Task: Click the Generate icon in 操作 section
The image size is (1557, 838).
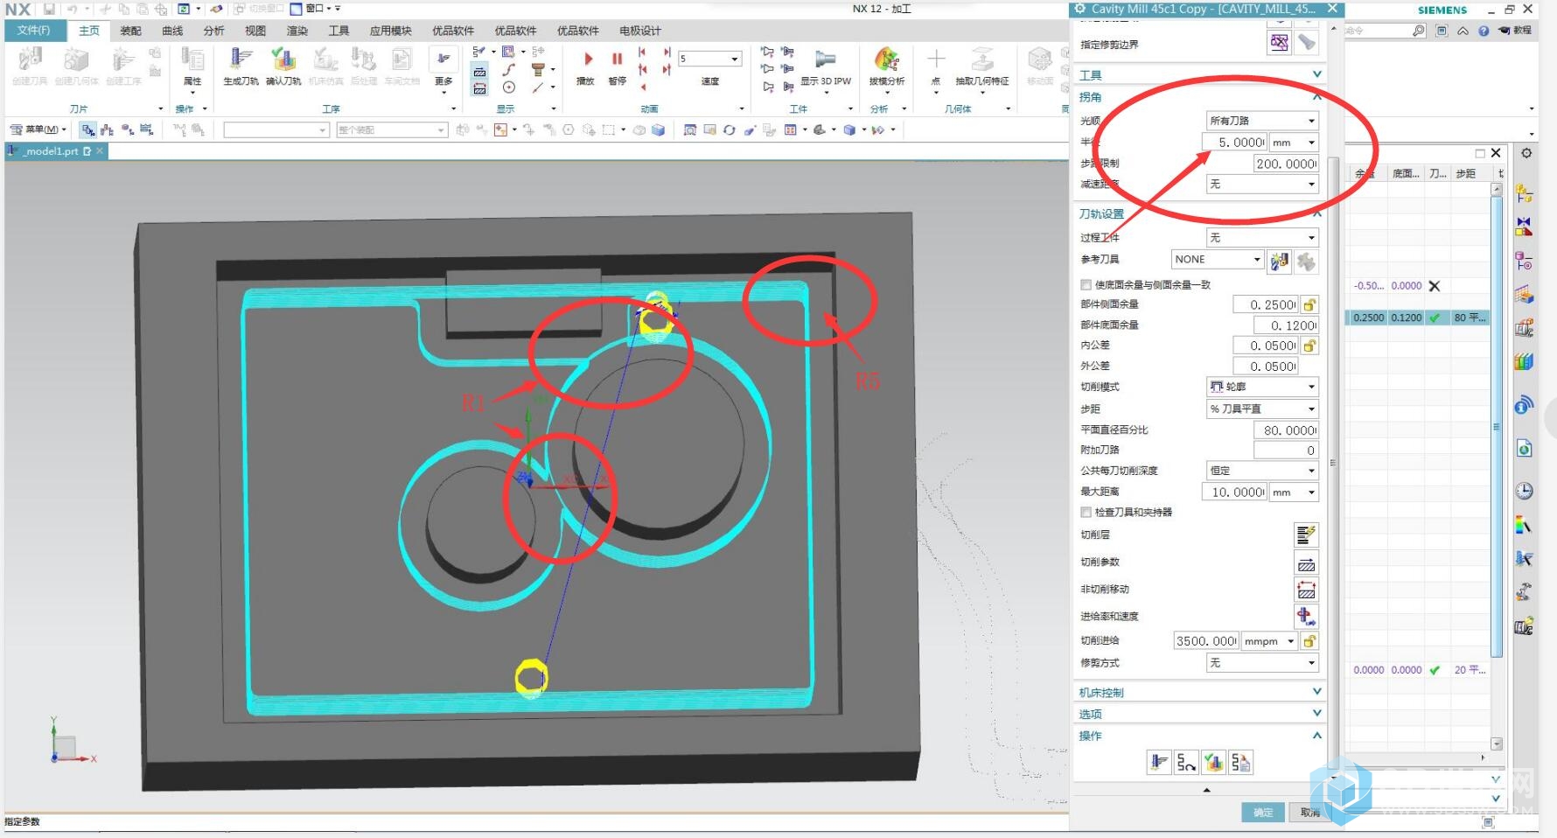Action: pos(1159,763)
